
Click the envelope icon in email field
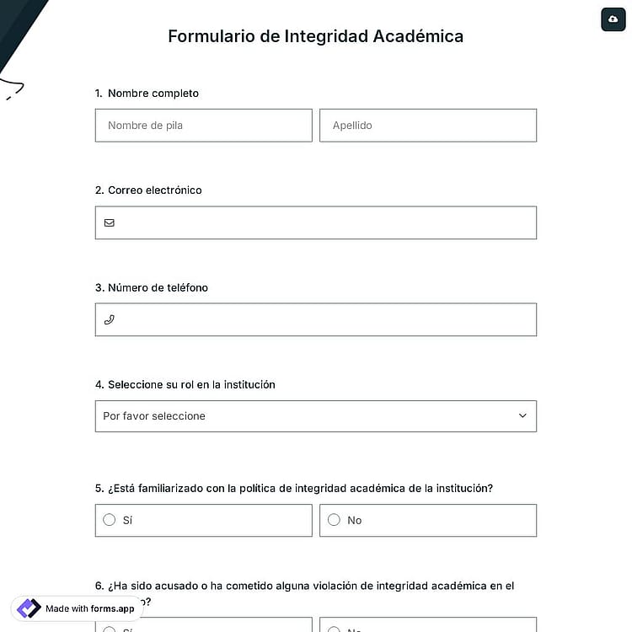point(110,223)
